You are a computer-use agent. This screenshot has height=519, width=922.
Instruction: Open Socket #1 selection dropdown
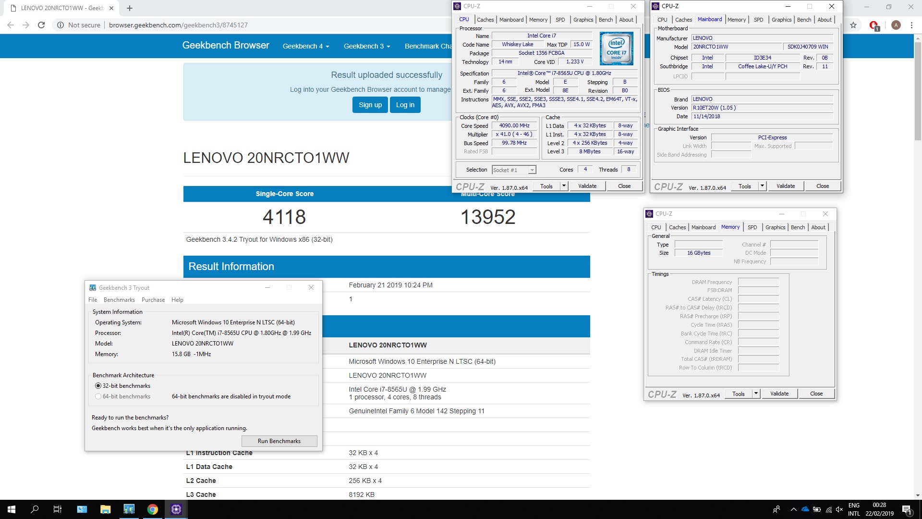[514, 170]
